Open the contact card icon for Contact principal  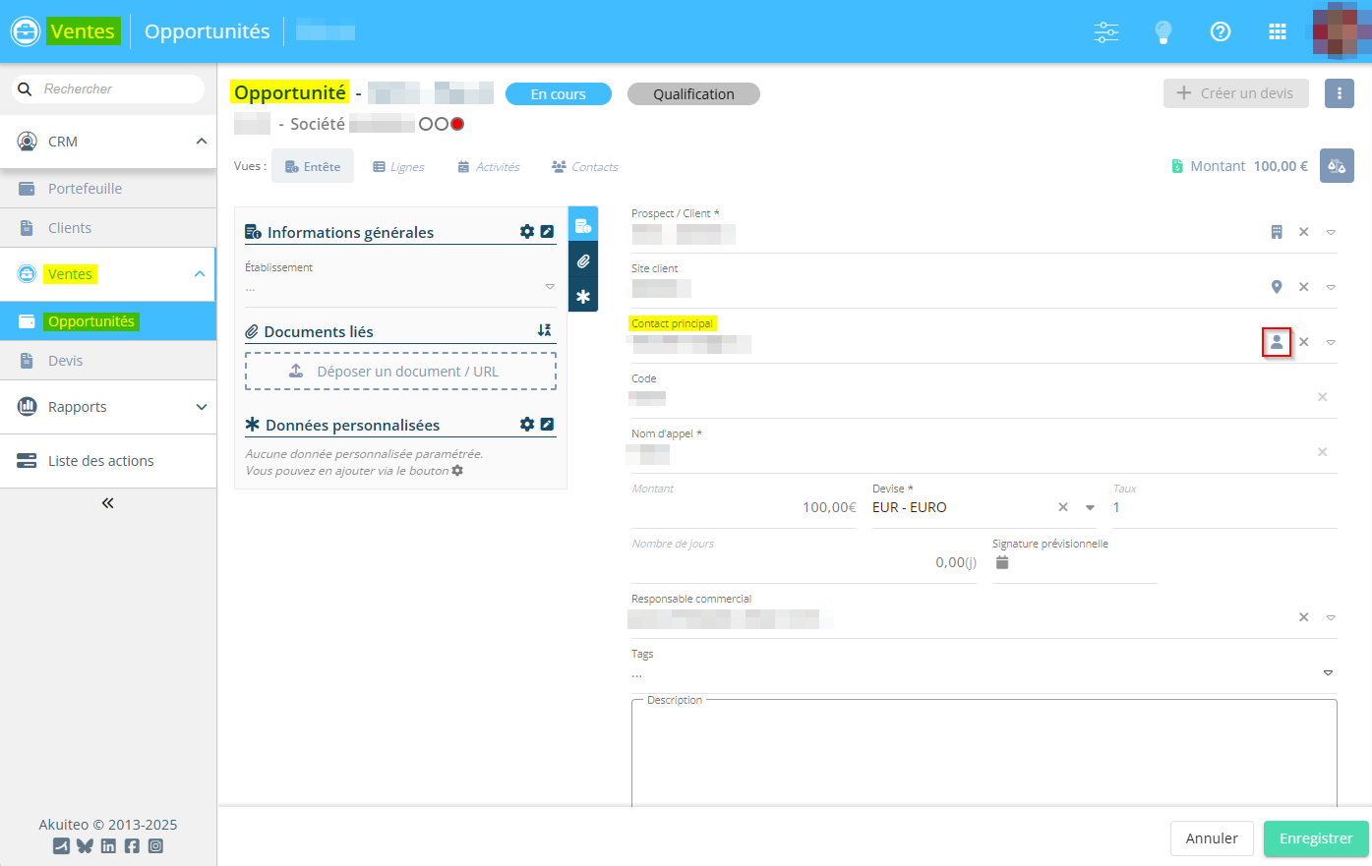coord(1276,342)
